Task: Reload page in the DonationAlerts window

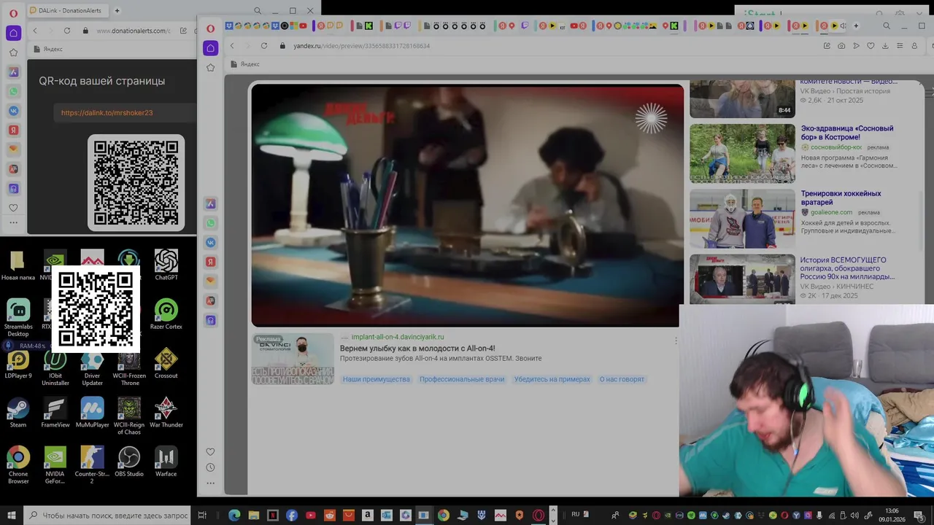Action: click(x=67, y=31)
